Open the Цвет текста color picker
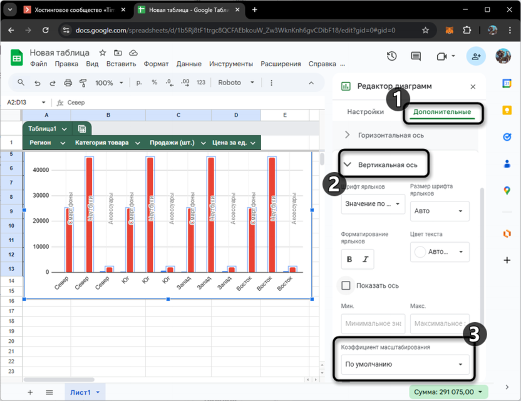 [x=440, y=252]
